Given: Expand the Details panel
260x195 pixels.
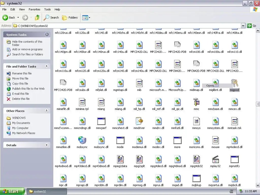Looking at the screenshot, I should pos(47,145).
